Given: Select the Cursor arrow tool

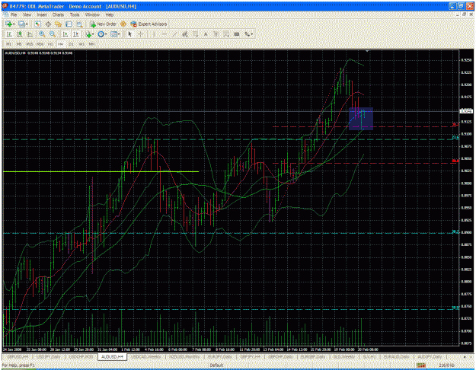Looking at the screenshot, I should (130, 34).
